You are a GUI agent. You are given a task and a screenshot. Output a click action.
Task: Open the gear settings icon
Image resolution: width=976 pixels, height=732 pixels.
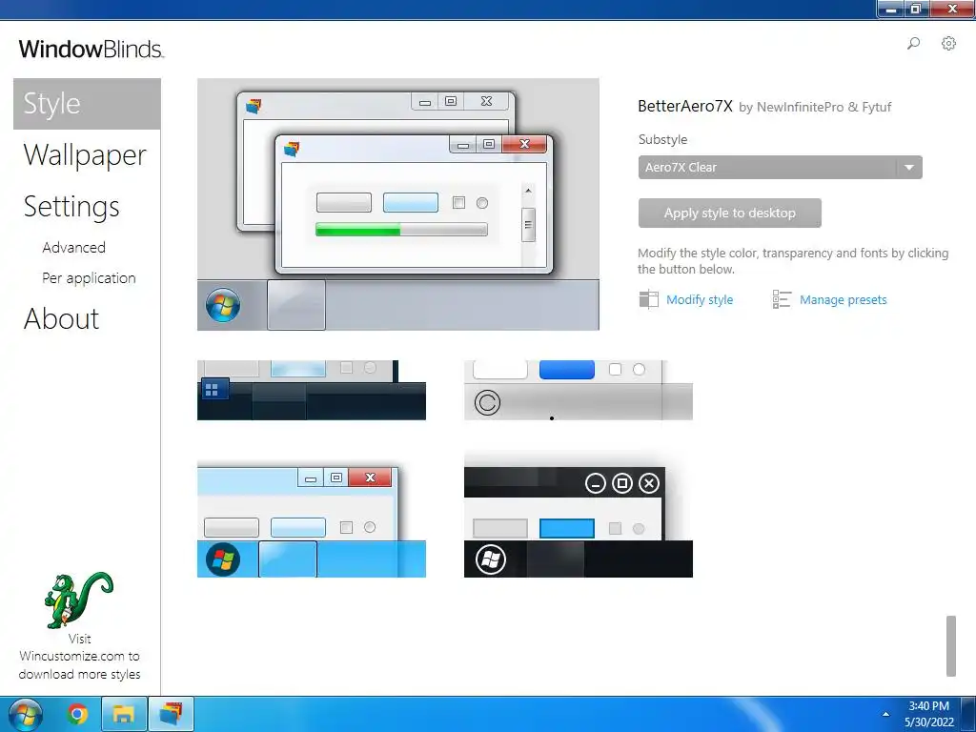tap(948, 43)
